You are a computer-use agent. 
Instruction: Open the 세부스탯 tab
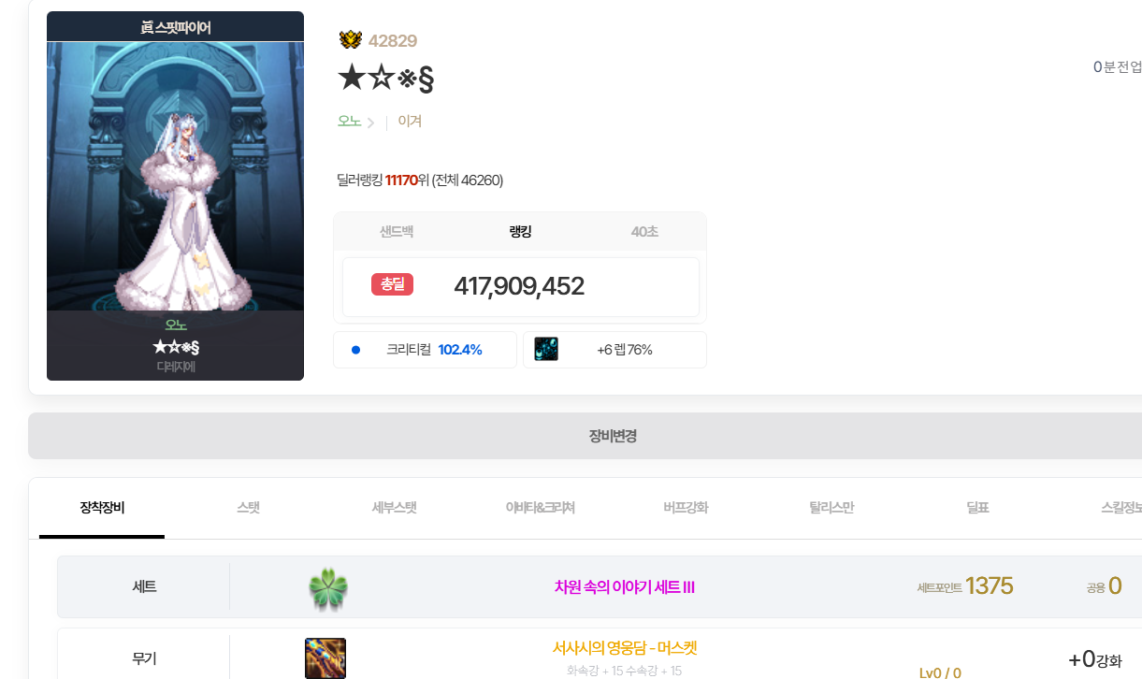394,508
